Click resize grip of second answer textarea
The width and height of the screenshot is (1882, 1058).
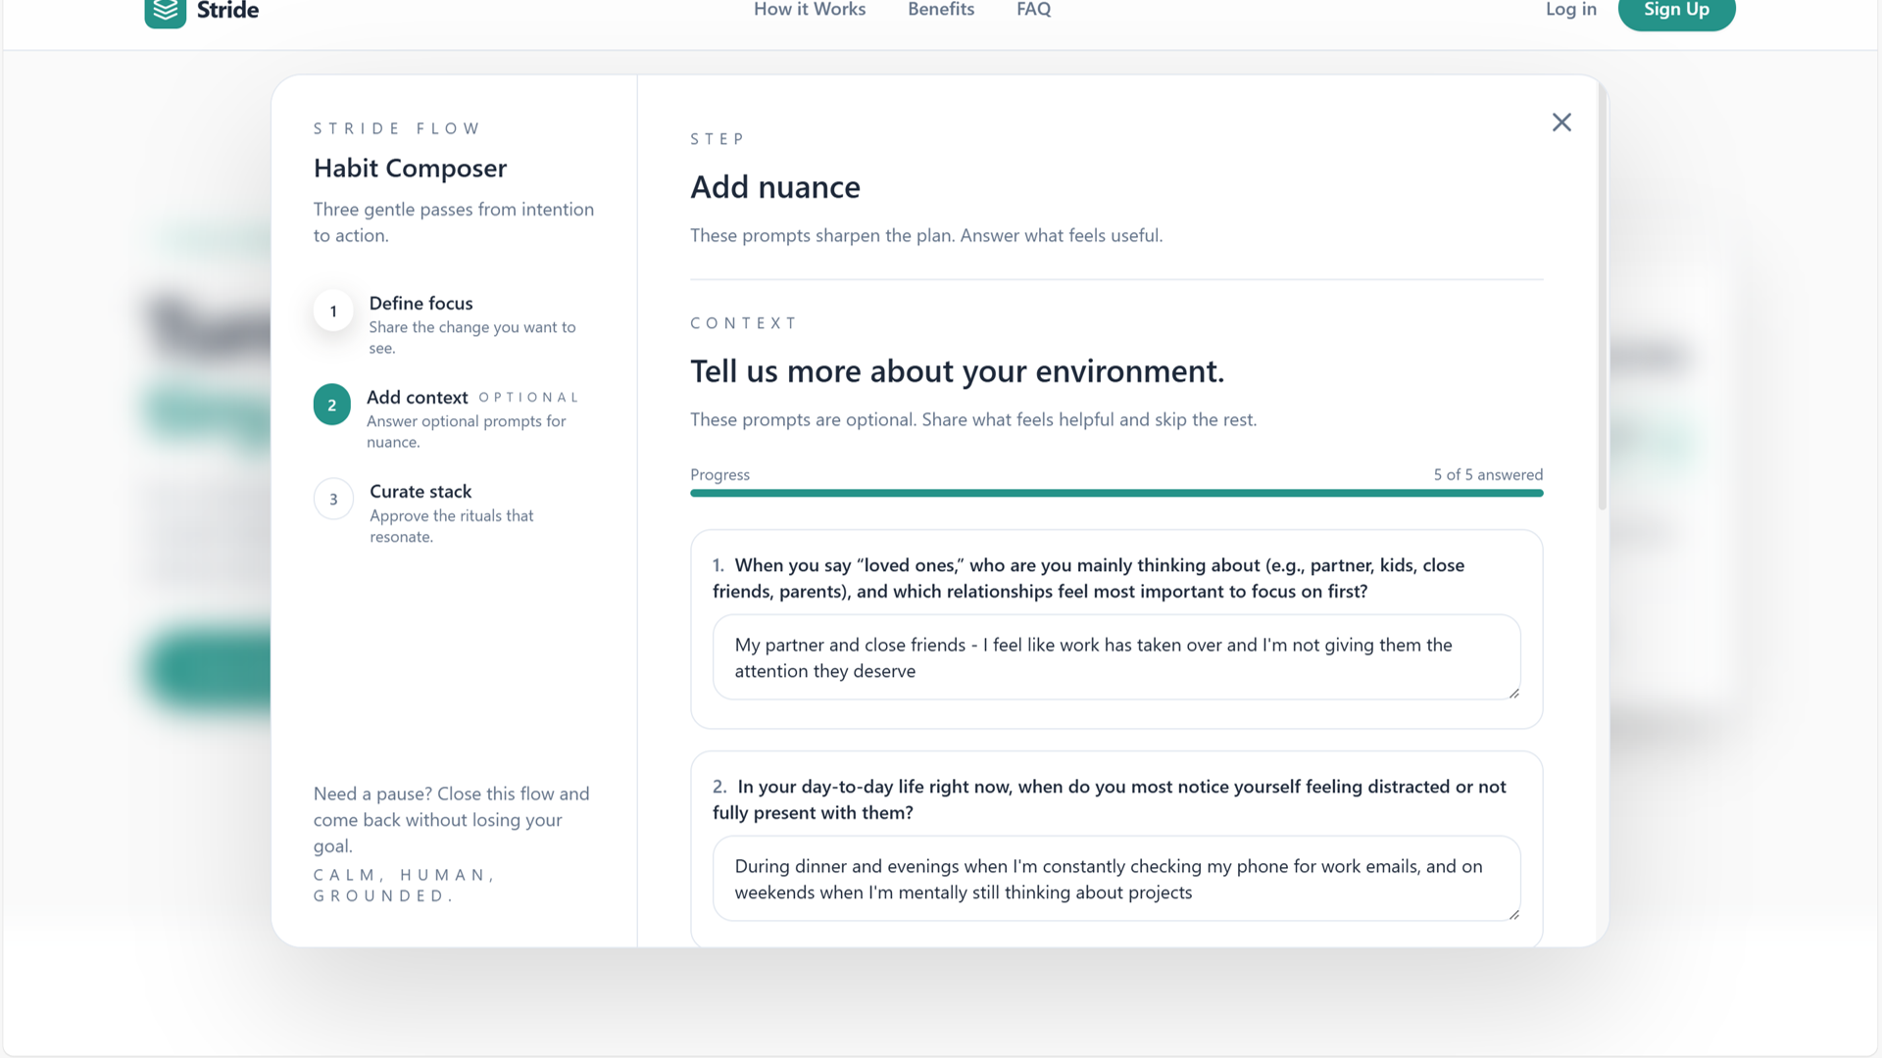pos(1513,914)
